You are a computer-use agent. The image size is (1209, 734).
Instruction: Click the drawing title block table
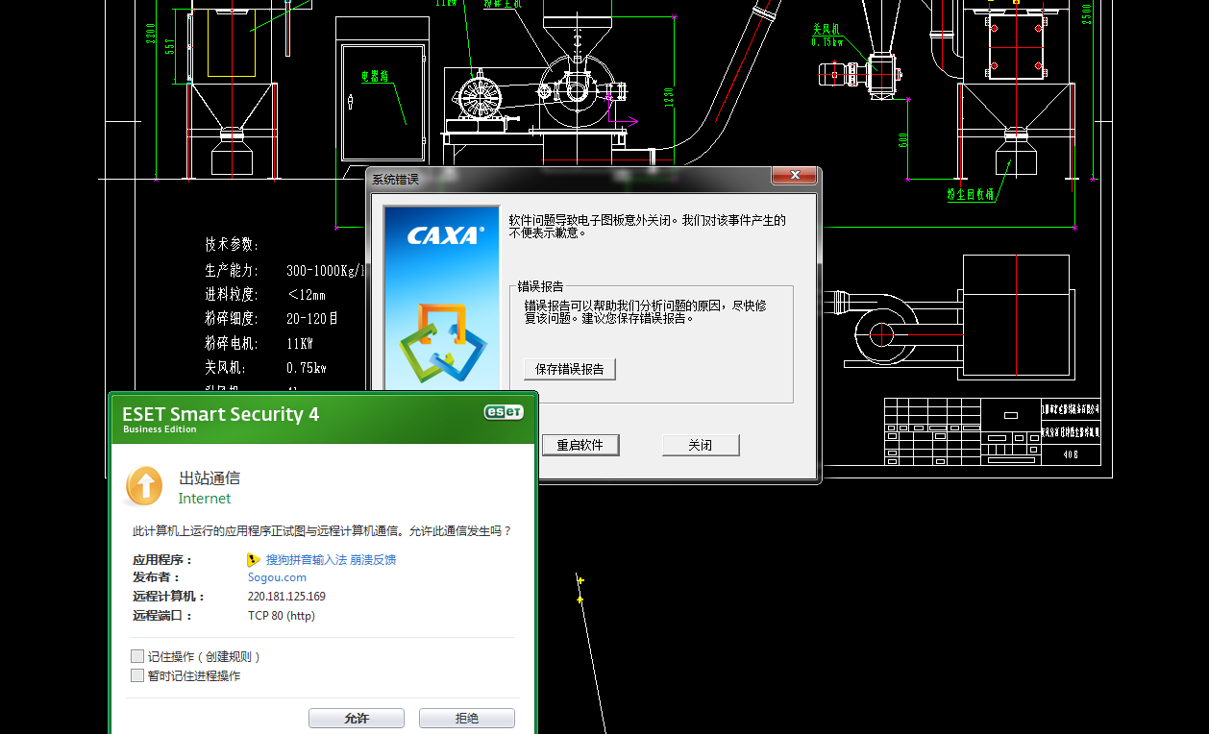click(x=992, y=431)
